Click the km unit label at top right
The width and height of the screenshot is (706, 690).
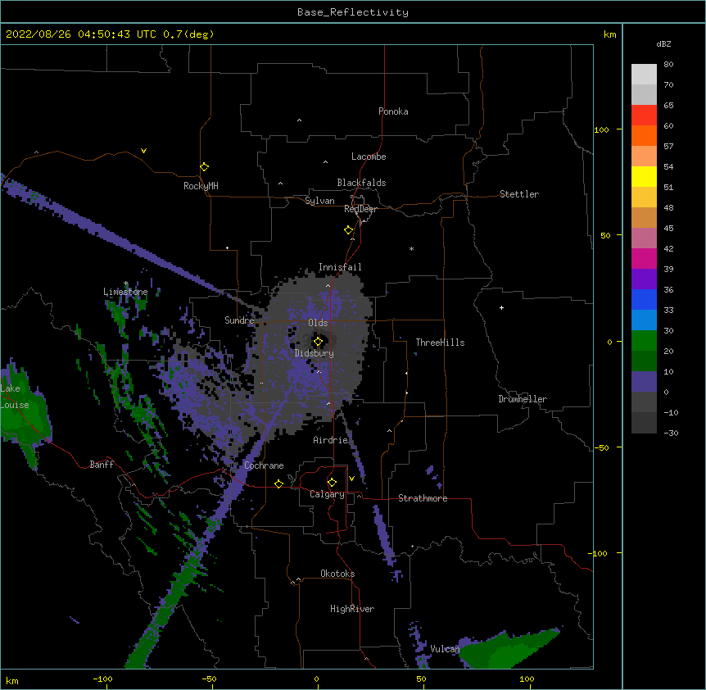click(x=610, y=34)
